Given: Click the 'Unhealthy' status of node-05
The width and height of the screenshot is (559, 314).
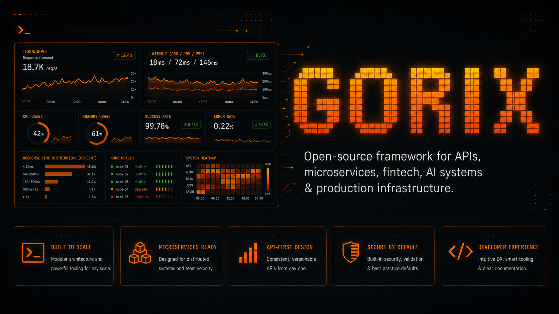Looking at the screenshot, I should [142, 197].
